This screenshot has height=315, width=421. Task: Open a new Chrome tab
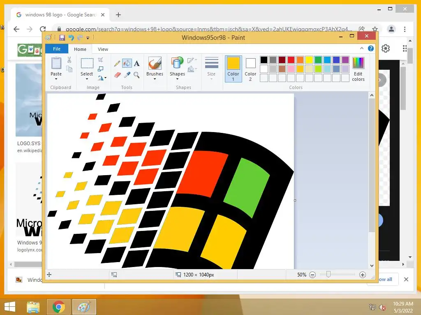(x=118, y=15)
